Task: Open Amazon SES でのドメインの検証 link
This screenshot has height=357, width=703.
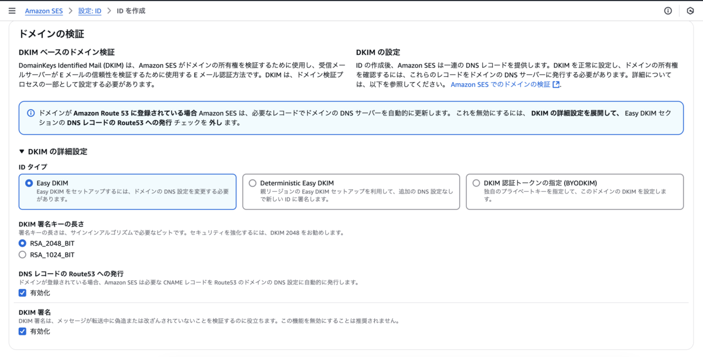Action: (505, 84)
